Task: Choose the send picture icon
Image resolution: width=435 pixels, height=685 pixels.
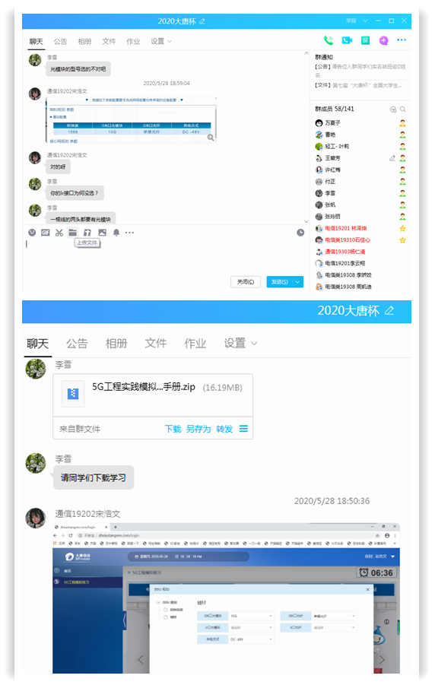Action: click(x=103, y=233)
